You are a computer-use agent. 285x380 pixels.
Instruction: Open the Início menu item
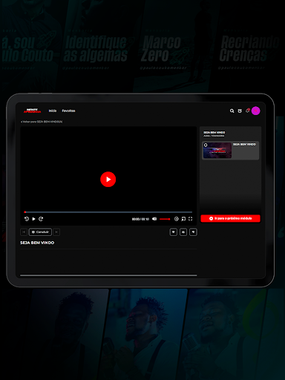coord(53,111)
